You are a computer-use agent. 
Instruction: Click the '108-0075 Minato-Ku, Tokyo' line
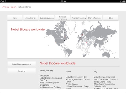coord(78,86)
